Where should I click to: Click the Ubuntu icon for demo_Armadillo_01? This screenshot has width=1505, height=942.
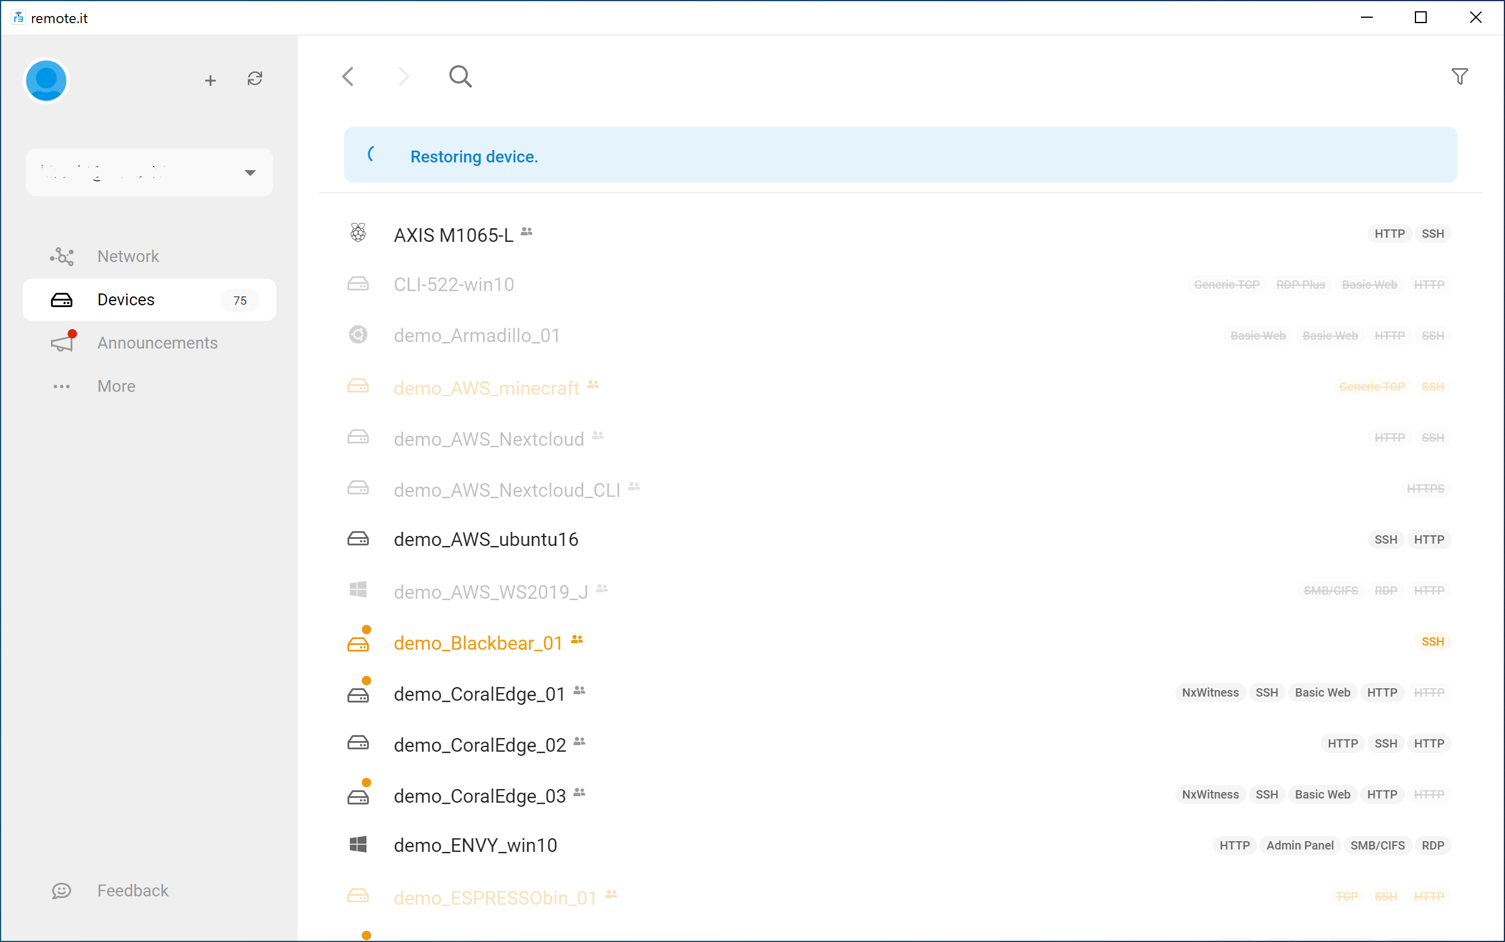358,335
